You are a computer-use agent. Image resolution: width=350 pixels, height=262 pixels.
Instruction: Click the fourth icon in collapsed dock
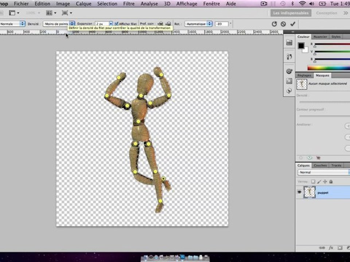tap(289, 81)
